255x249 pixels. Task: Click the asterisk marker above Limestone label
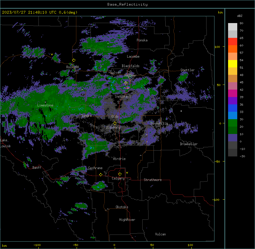46,102
